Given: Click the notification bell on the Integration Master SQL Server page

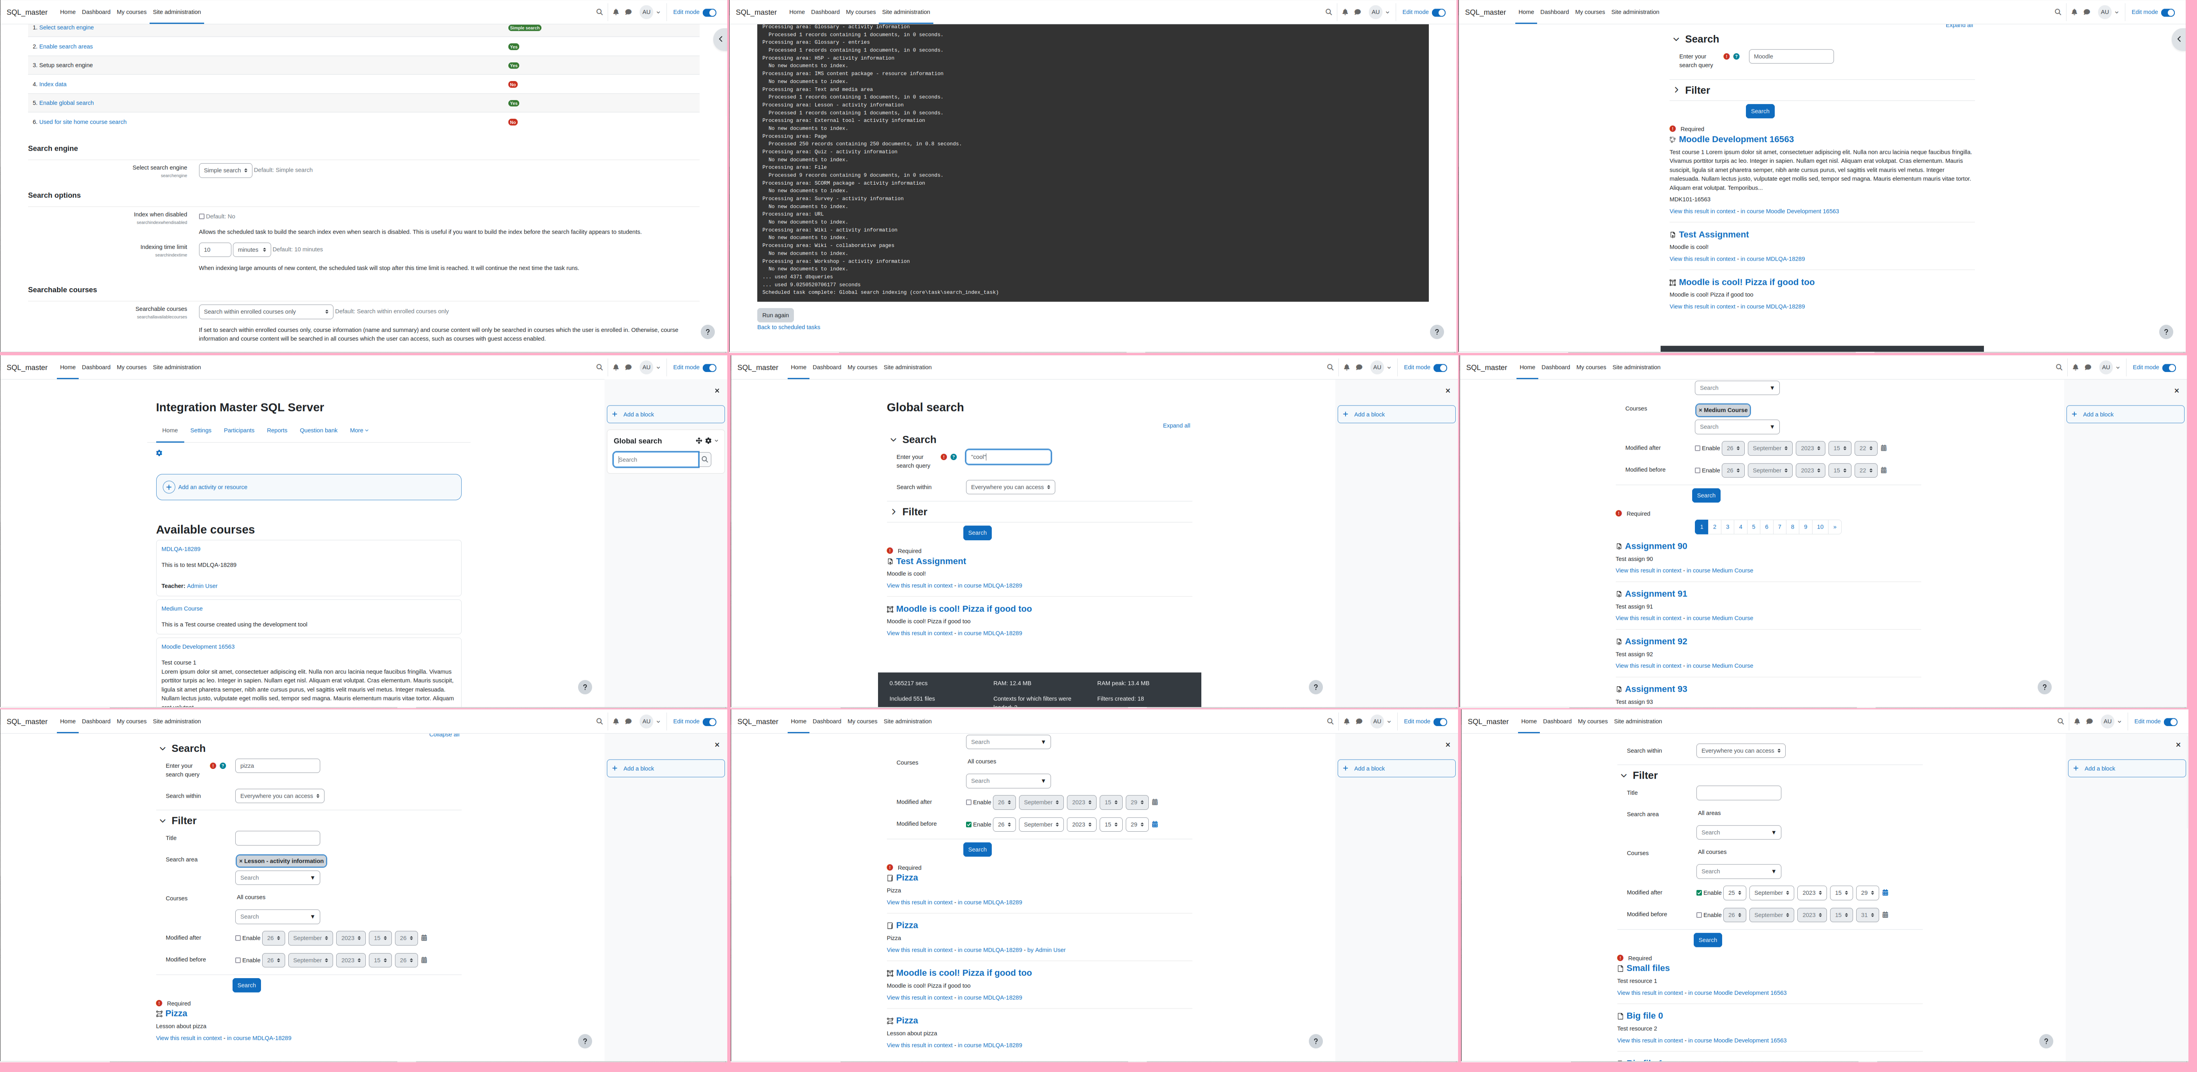Looking at the screenshot, I should tap(616, 368).
